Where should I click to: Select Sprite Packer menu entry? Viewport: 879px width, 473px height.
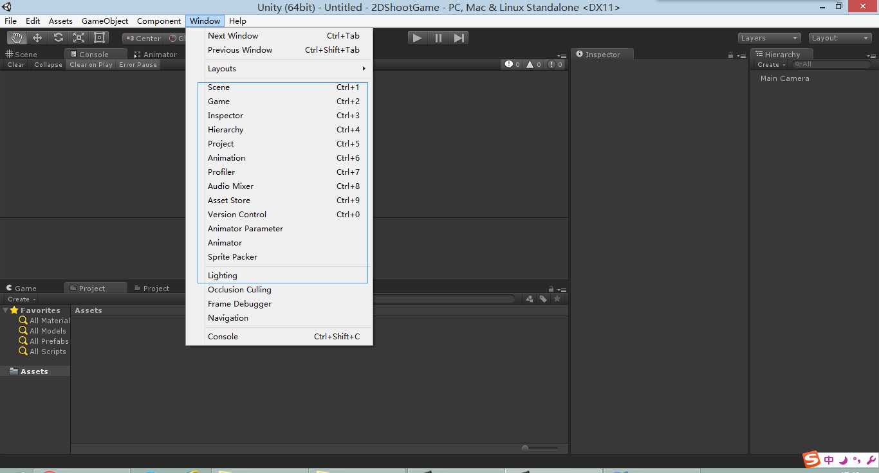pos(279,256)
